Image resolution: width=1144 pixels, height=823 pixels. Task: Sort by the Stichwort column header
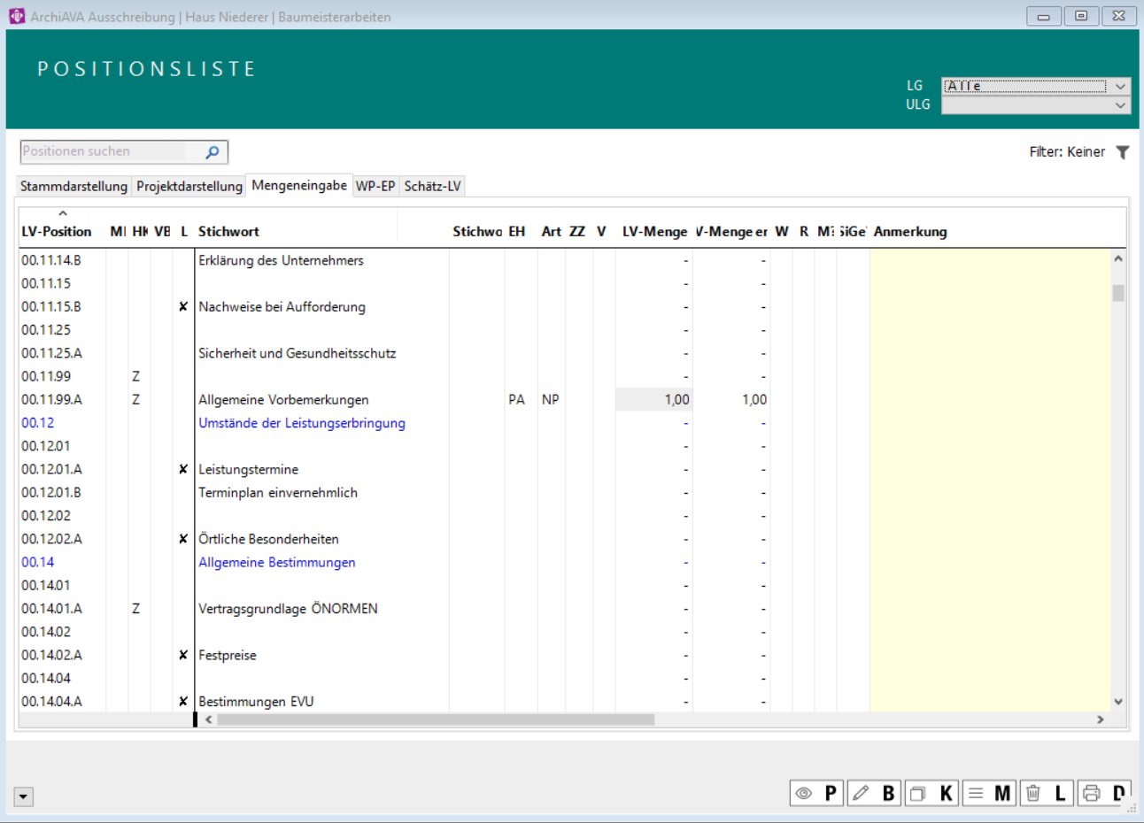coord(228,232)
